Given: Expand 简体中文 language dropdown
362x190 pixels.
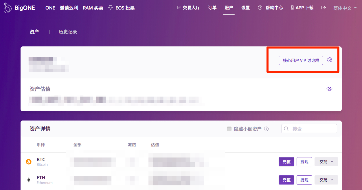Looking at the screenshot, I should tap(345, 8).
